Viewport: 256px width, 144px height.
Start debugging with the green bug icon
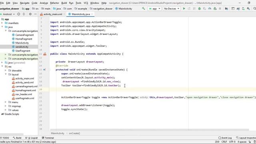click(x=199, y=9)
